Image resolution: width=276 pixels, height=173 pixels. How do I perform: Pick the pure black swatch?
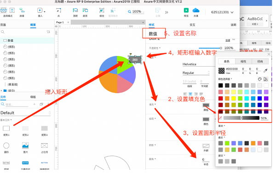(220, 85)
